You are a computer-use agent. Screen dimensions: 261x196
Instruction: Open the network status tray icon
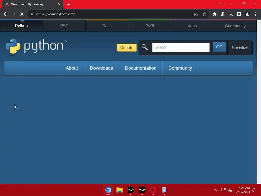point(223,190)
